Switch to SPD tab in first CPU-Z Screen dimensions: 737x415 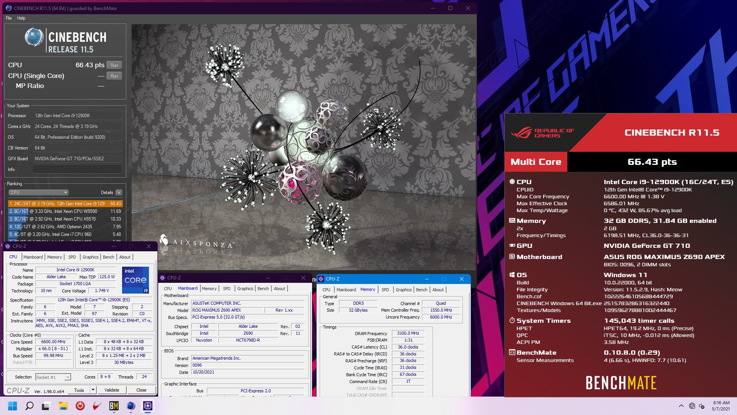[x=72, y=257]
